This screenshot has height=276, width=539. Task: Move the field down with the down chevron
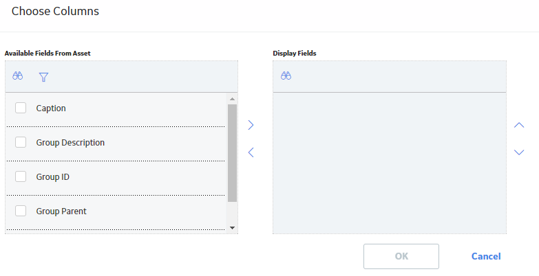[x=519, y=152]
